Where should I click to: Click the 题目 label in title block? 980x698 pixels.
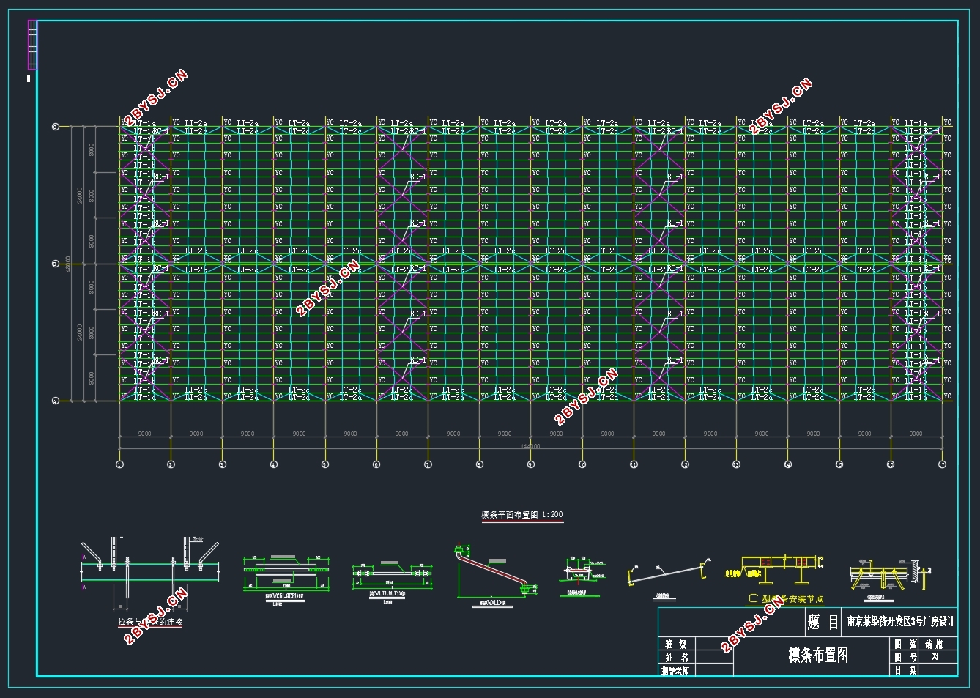tap(823, 622)
